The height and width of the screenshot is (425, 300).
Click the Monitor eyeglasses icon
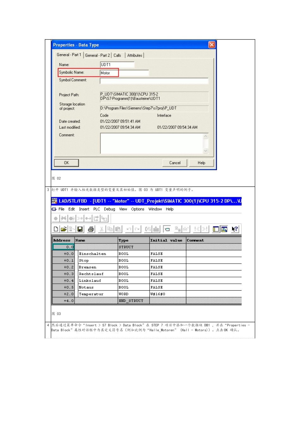click(x=186, y=229)
